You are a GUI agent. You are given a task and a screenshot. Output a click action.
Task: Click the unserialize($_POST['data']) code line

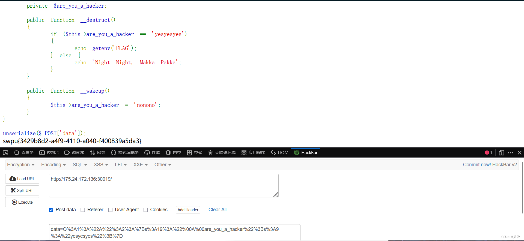44,133
